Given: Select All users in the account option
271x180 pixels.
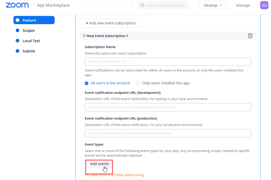Looking at the screenshot, I should click(x=87, y=83).
